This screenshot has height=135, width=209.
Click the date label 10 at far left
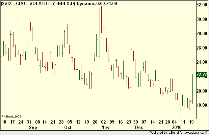pos(4,122)
